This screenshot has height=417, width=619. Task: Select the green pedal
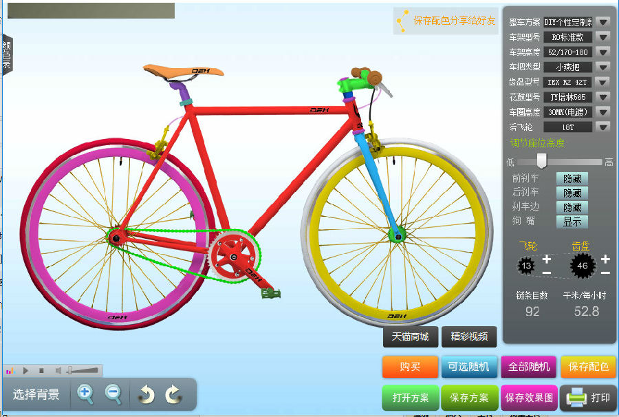coord(271,293)
